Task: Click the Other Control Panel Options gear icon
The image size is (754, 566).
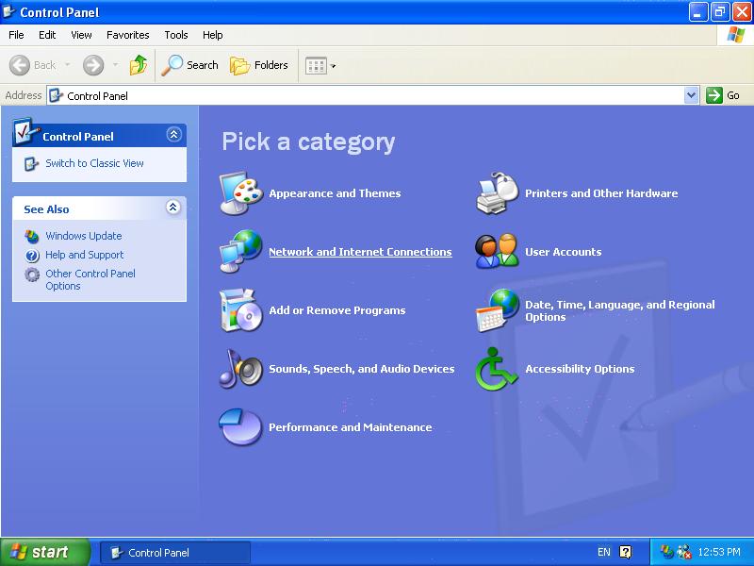Action: tap(32, 275)
